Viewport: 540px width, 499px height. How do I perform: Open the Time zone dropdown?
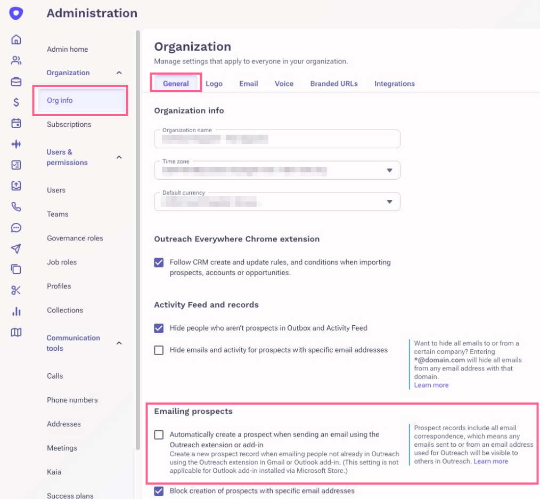pos(277,170)
